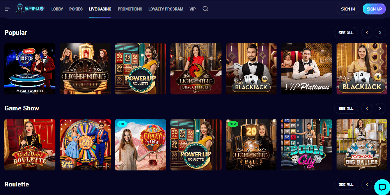Screen dimensions: 390x195
Task: Open the search magnifier icon
Action: point(205,9)
